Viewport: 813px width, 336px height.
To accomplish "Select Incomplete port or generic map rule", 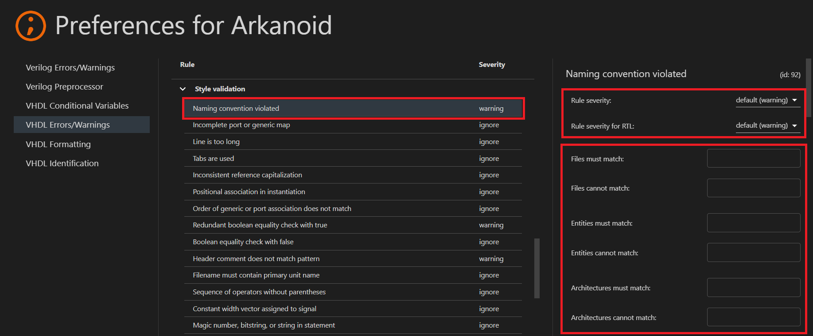I will 241,125.
